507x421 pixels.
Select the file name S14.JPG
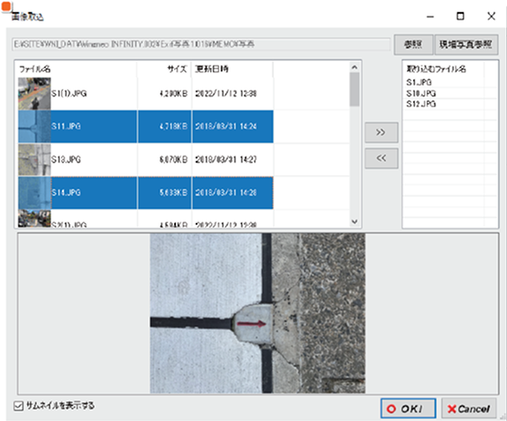click(x=66, y=193)
